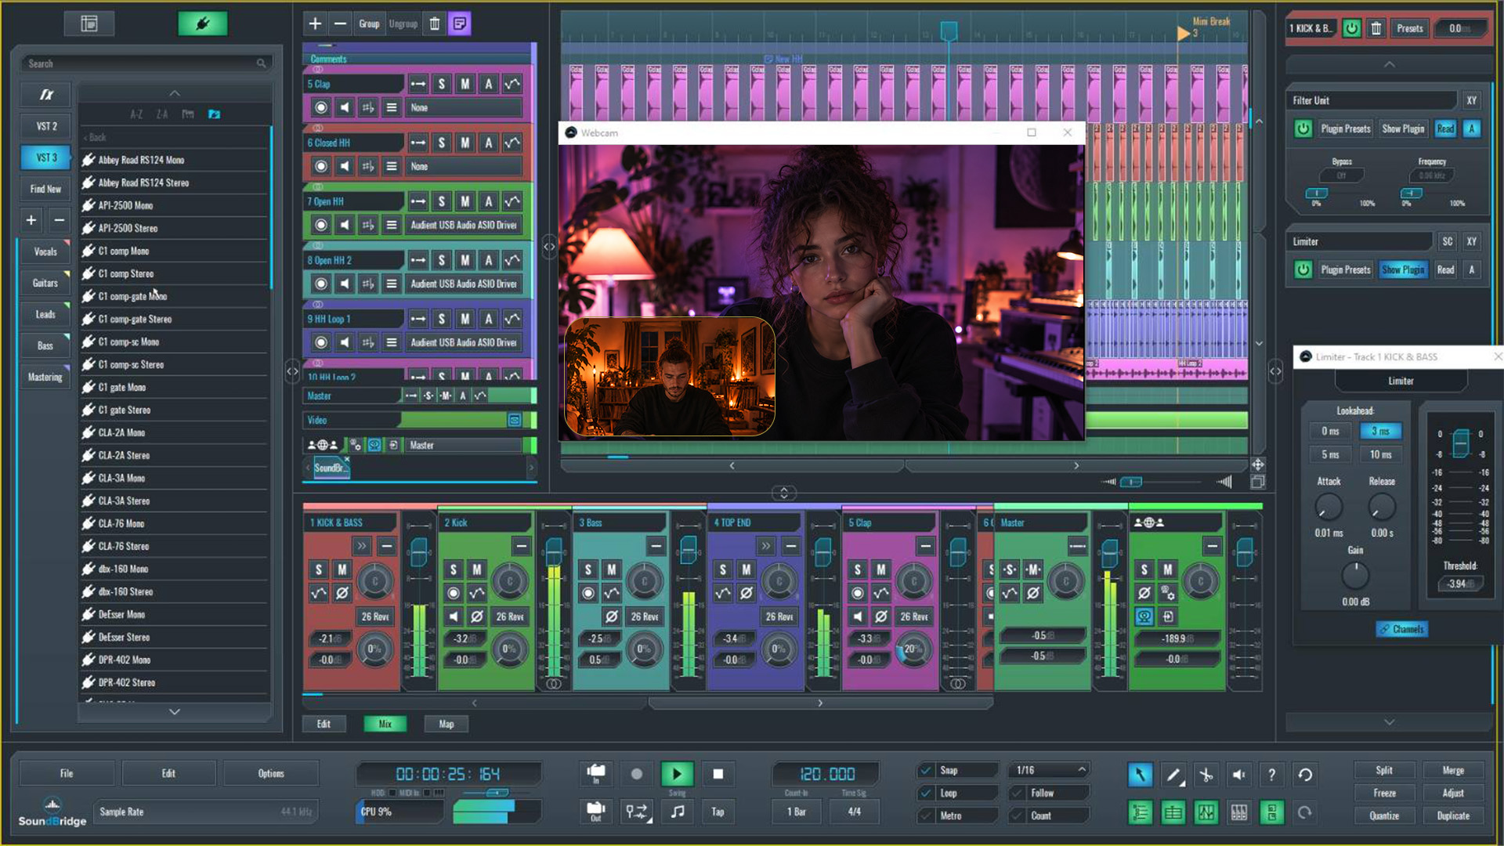Collapse the rack panel up chevron
This screenshot has width=1504, height=846.
(1389, 64)
